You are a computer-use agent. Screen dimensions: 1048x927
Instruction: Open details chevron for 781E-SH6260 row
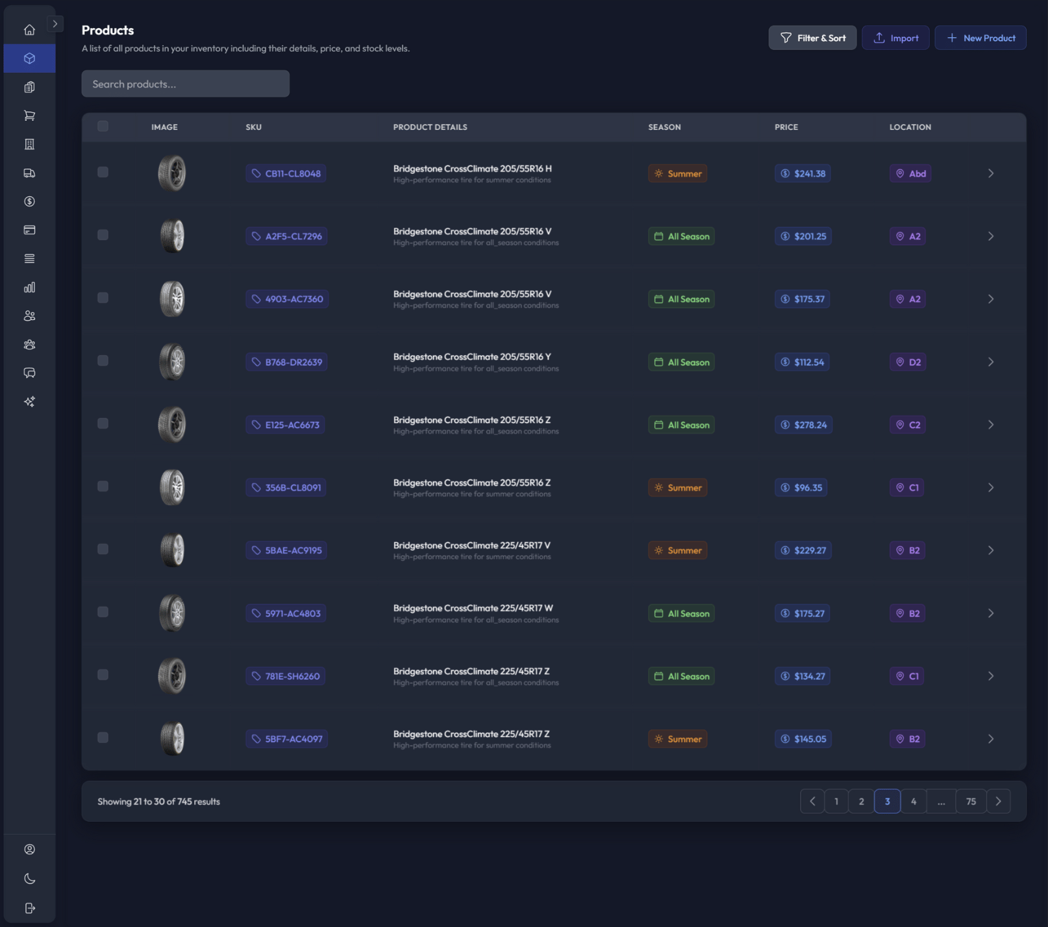(991, 676)
